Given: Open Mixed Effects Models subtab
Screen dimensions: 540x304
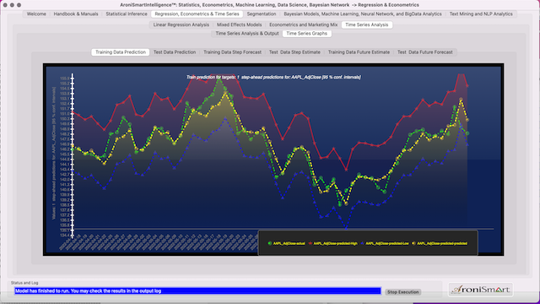Looking at the screenshot, I should 240,24.
